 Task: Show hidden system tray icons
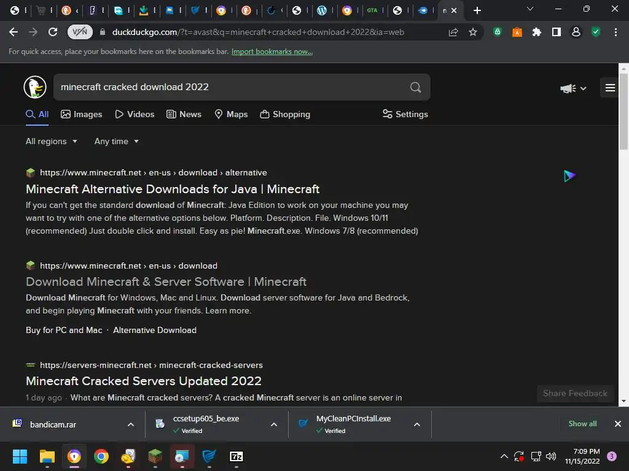(x=504, y=456)
